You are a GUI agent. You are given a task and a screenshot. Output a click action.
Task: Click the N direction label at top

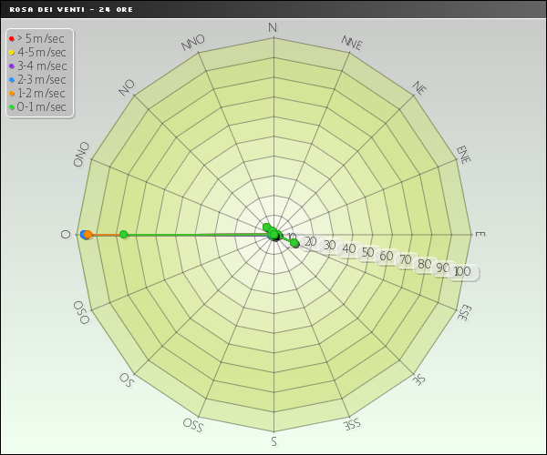coord(273,28)
